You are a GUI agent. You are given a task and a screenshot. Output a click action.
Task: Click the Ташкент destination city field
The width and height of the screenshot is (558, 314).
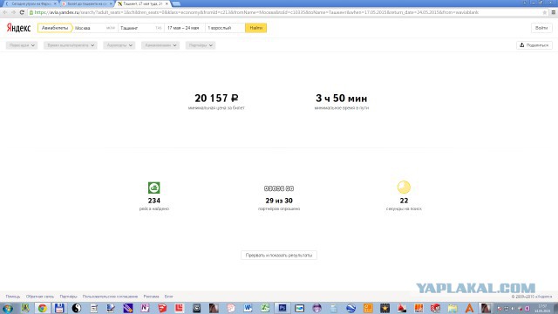tap(140, 28)
